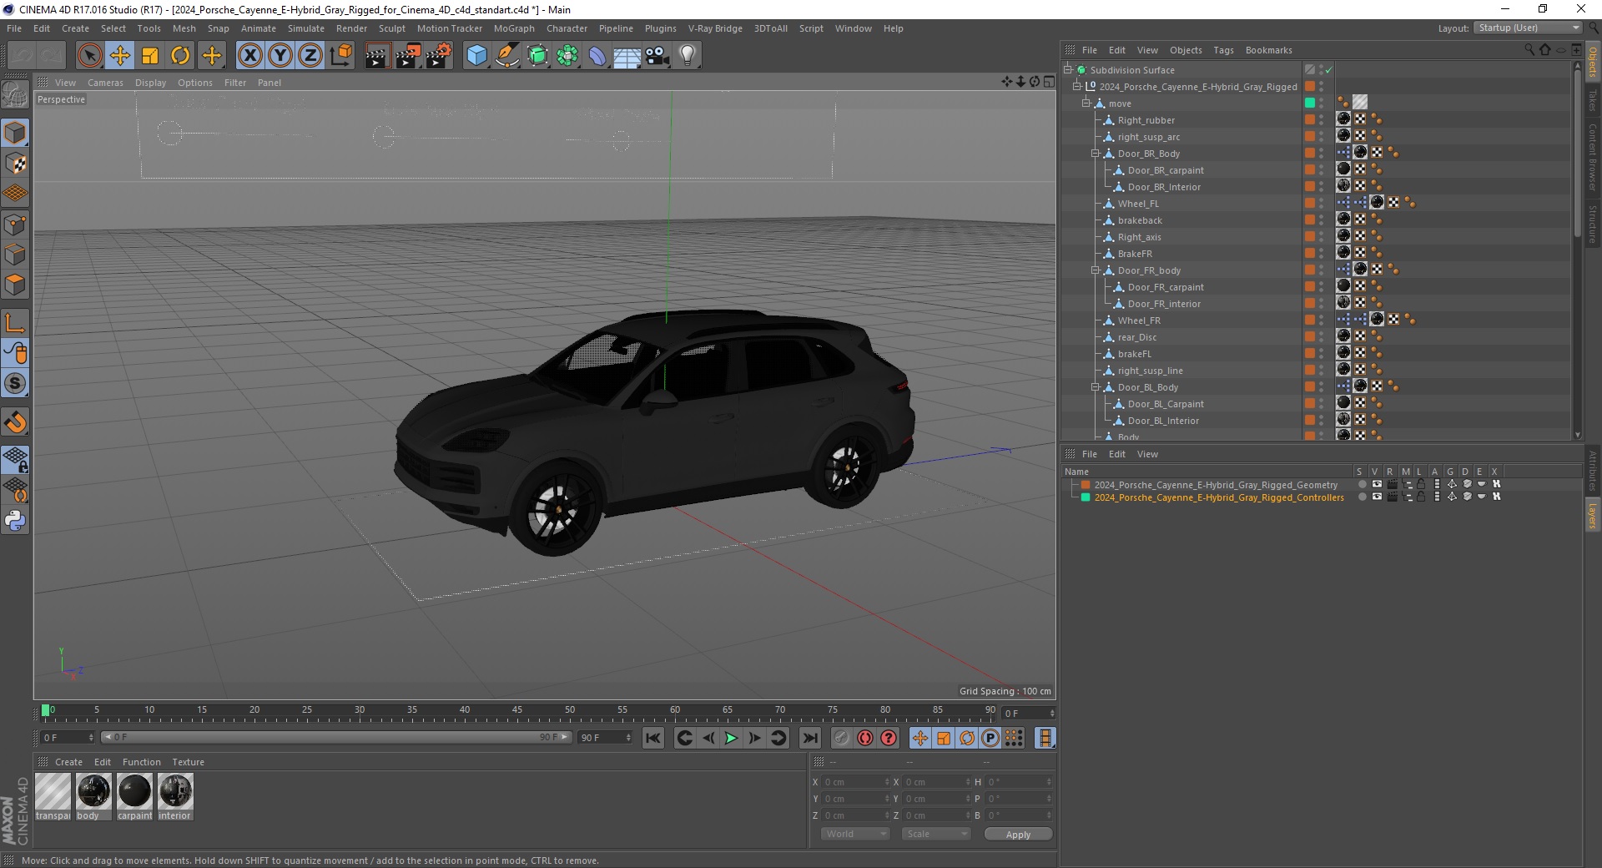Open viewport Cameras menu
This screenshot has height=868, width=1602.
tap(105, 83)
